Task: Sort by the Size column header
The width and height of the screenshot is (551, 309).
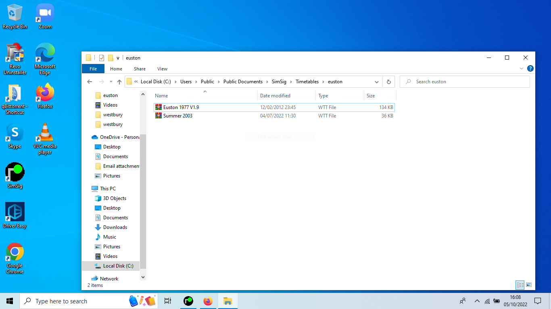Action: tap(380, 96)
